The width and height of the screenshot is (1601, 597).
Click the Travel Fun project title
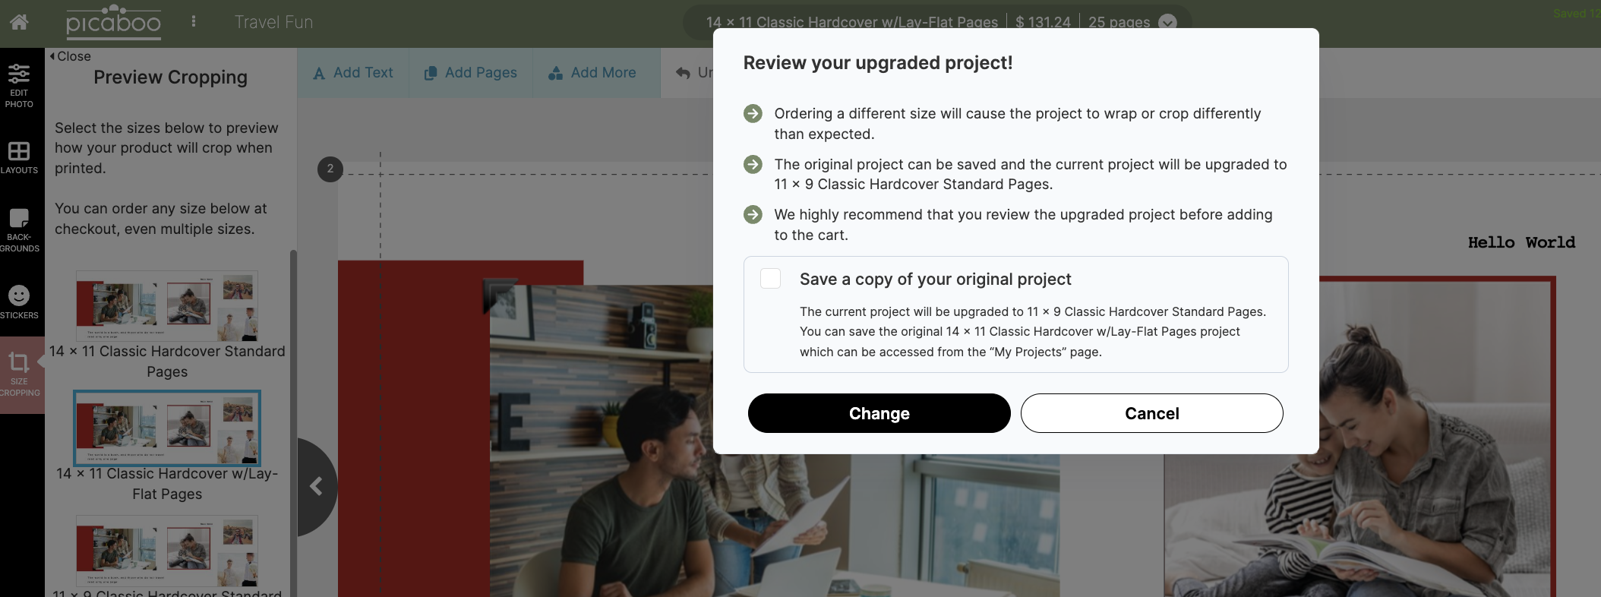click(273, 22)
